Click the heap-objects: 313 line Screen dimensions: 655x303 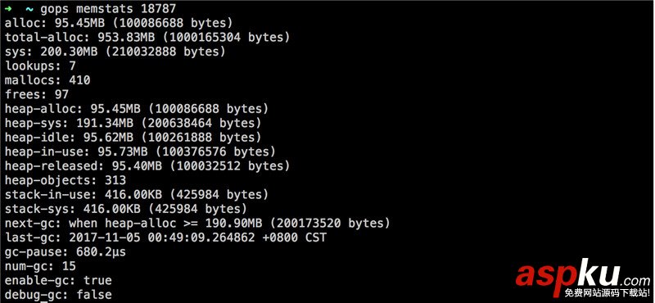tap(65, 180)
